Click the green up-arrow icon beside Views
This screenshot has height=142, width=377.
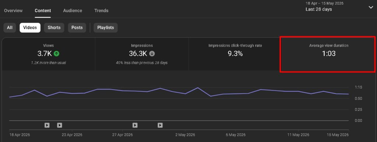pos(56,54)
